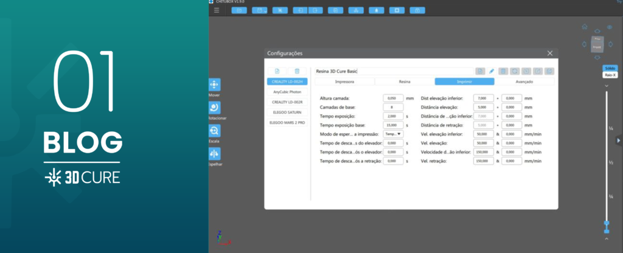Select the ELEGOO SATURN printer
Viewport: 623px width, 253px height.
[288, 112]
